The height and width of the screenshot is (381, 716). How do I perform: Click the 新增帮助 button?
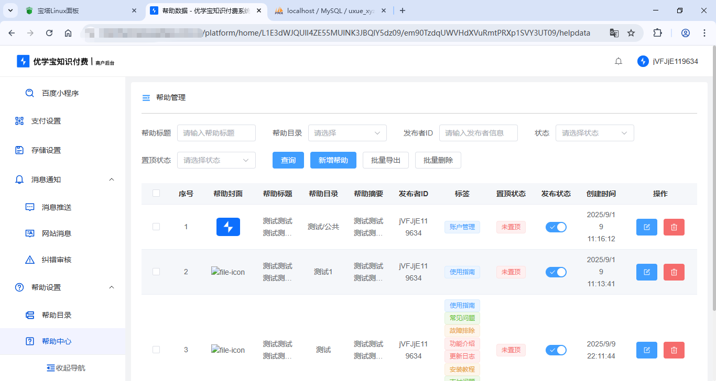333,160
